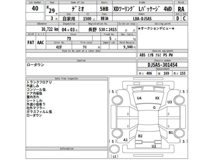Select the B2 damage marker
The height and width of the screenshot is (160, 214).
140,136
